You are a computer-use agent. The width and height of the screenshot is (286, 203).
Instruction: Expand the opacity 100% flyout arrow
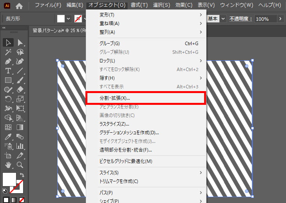[x=280, y=19]
